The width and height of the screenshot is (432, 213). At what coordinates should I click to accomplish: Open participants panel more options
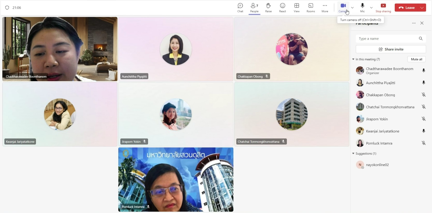coord(414,23)
